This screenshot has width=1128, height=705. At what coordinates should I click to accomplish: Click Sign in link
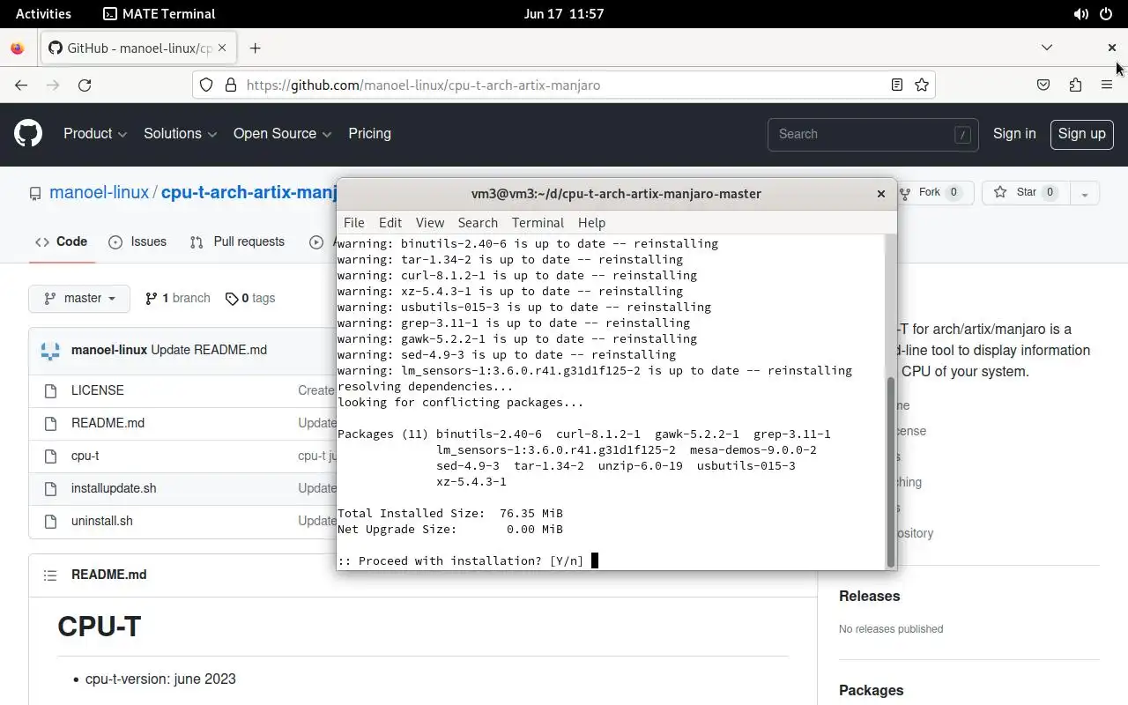[1014, 134]
